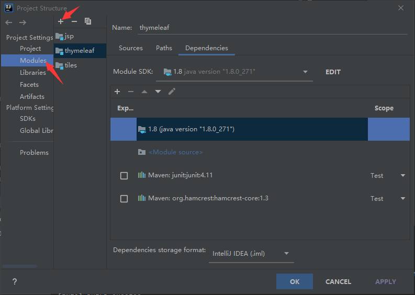415x295 pixels.
Task: Click the Exp... column header
Action: [x=125, y=108]
